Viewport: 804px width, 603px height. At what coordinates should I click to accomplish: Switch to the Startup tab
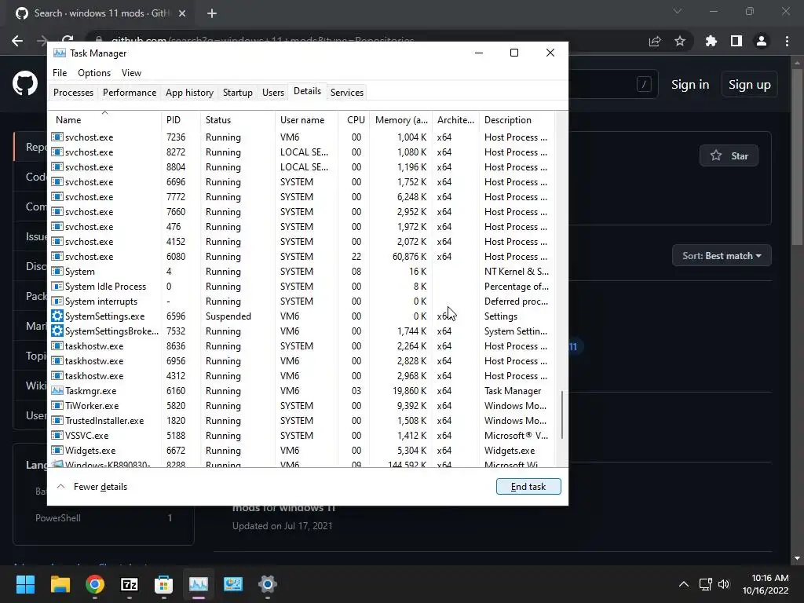[x=237, y=93]
